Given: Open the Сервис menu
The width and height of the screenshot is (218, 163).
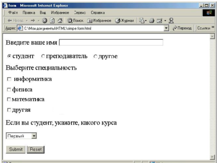Looking at the screenshot, I should click(80, 13).
